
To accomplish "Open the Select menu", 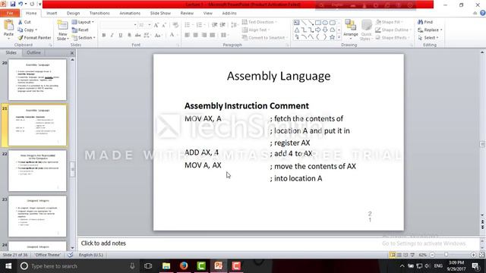I will [x=428, y=37].
